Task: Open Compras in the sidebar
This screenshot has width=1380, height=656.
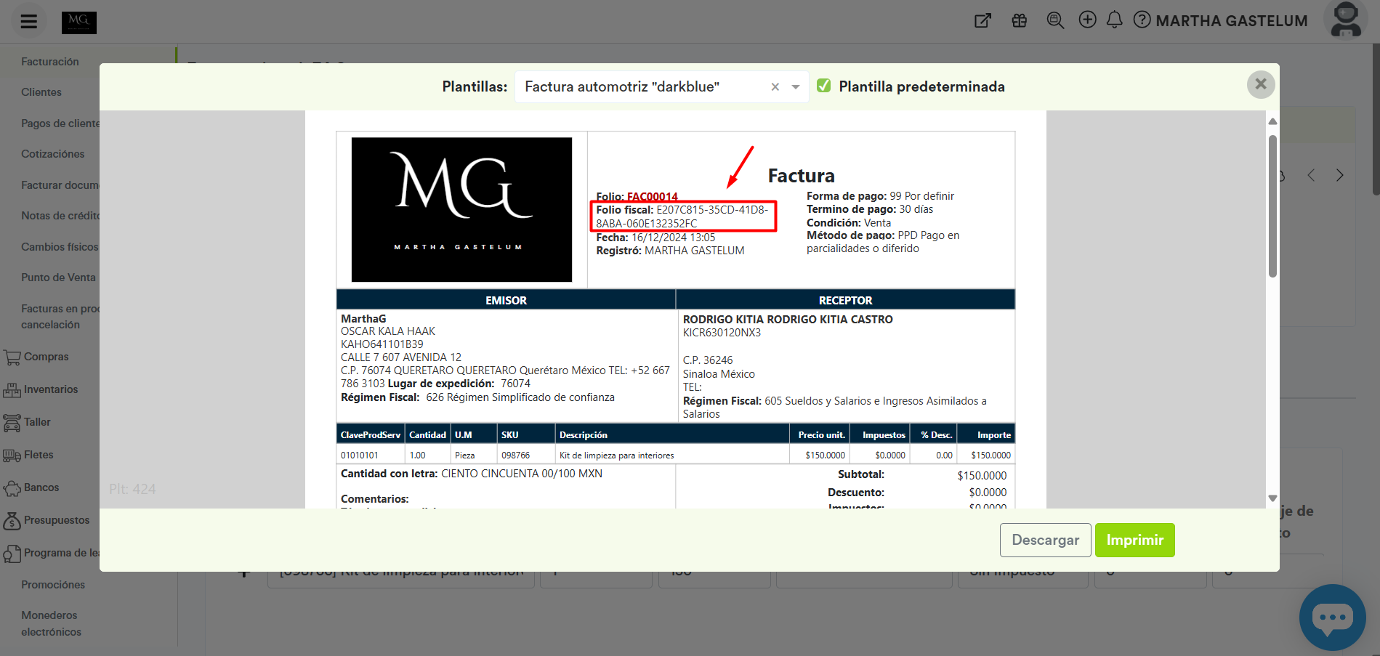Action: tap(46, 357)
